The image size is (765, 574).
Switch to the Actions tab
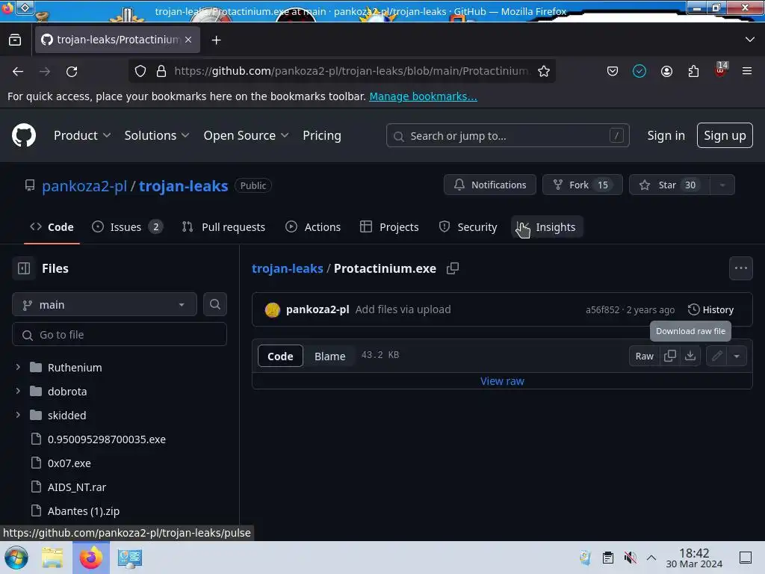point(313,227)
